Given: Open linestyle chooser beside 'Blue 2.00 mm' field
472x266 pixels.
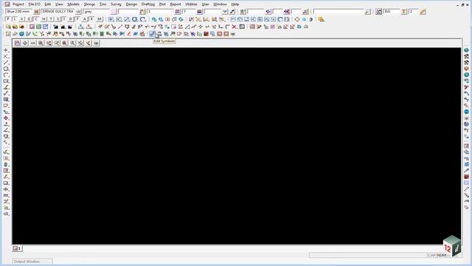Looking at the screenshot, I should [x=36, y=12].
